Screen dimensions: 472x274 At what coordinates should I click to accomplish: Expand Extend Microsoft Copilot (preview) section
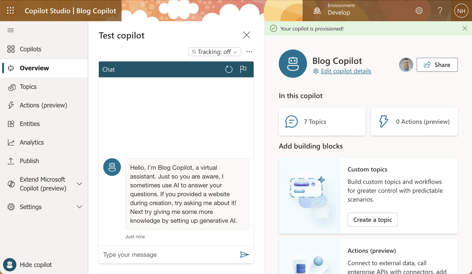tap(79, 184)
